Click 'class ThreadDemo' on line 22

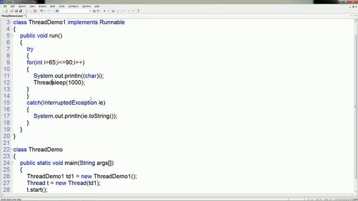tap(38, 150)
